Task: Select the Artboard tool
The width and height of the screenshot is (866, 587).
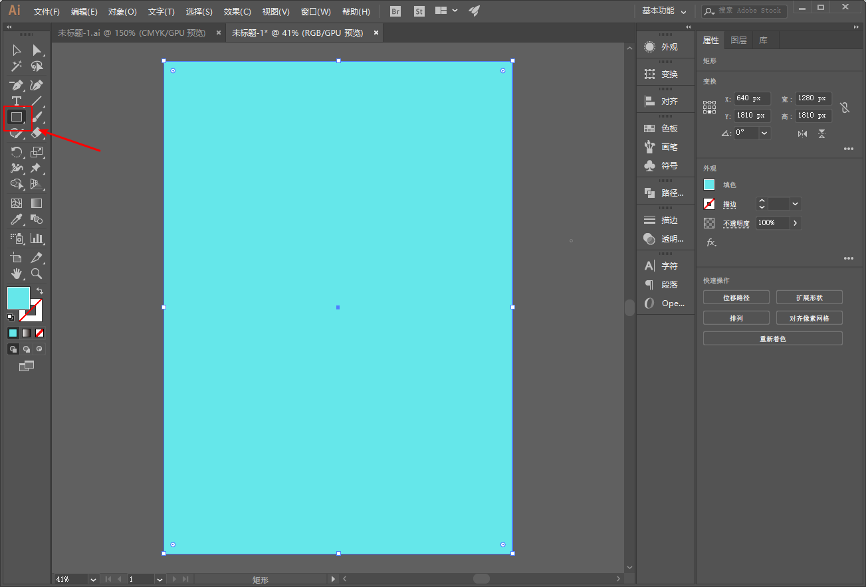Action: [17, 257]
